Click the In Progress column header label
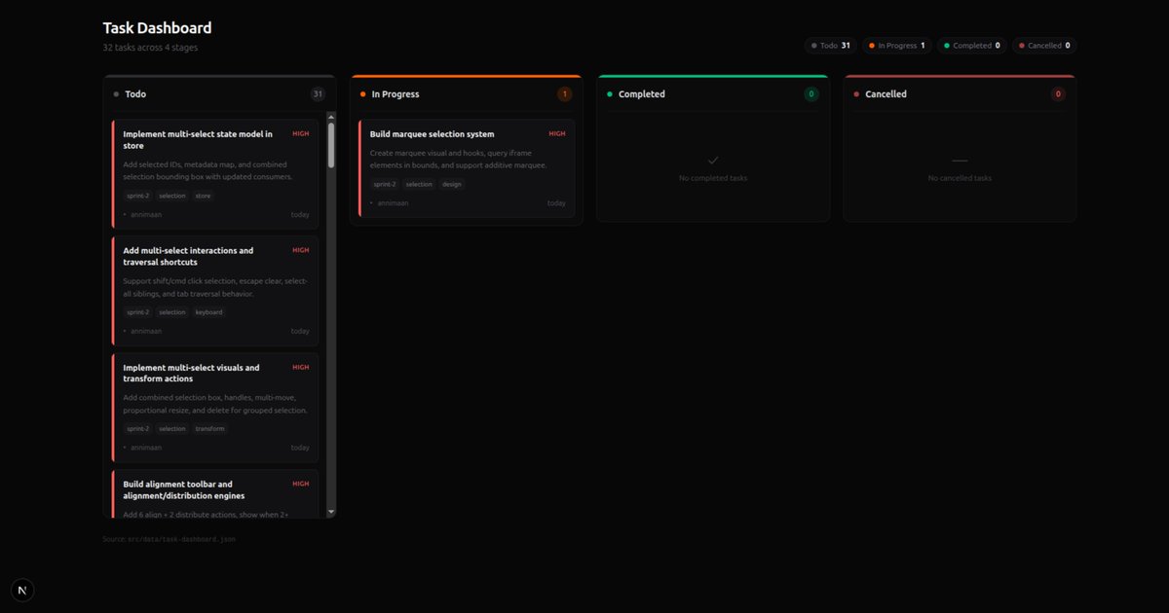Screen dimensions: 1169x613 tap(396, 94)
